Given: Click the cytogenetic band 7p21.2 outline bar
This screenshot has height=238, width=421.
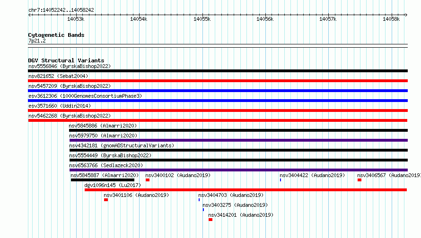Looking at the screenshot, I should tap(218, 46).
